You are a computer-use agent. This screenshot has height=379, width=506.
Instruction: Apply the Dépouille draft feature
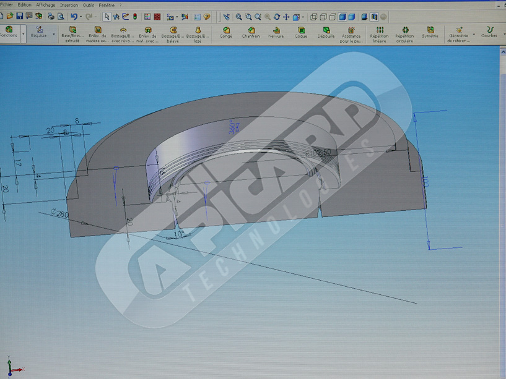point(326,33)
